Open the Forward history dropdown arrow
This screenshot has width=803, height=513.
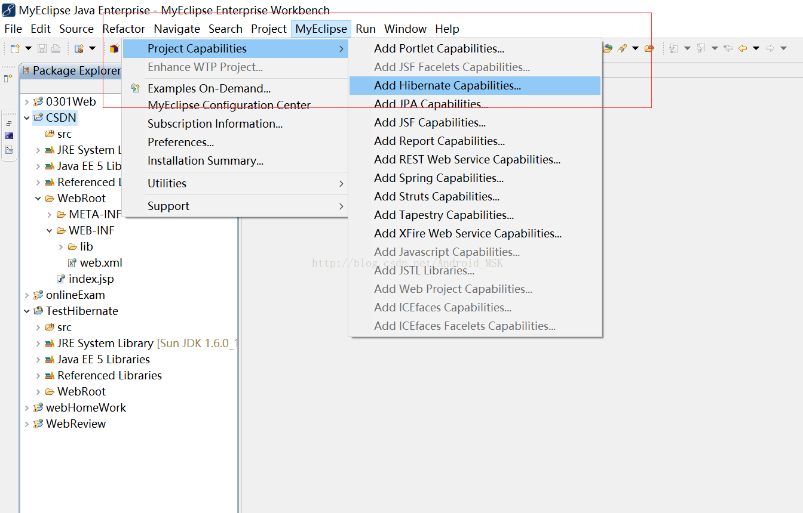coord(783,48)
